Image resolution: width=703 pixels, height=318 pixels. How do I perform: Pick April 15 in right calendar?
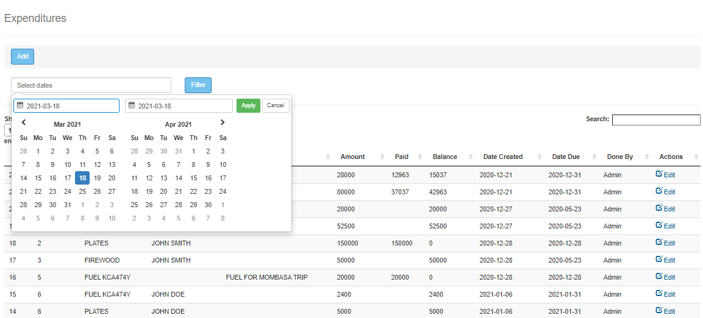tap(193, 178)
